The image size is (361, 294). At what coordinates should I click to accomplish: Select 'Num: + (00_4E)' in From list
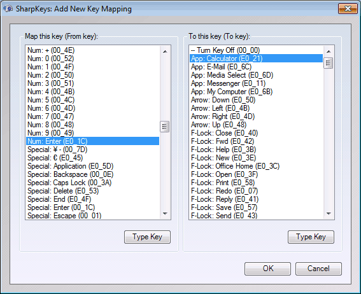[x=93, y=50]
